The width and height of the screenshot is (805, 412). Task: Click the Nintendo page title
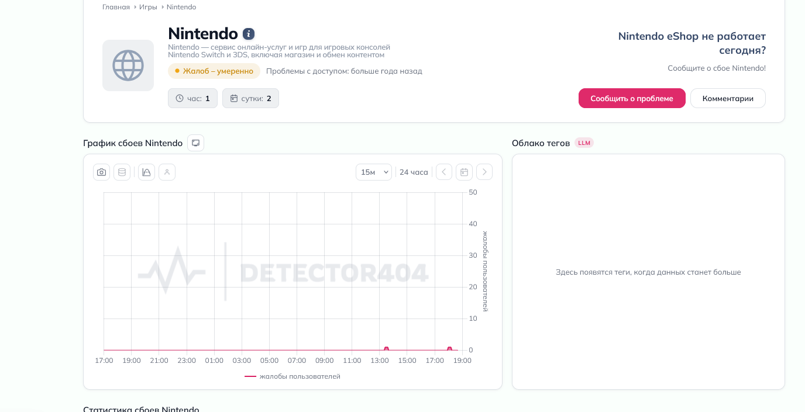(x=203, y=33)
